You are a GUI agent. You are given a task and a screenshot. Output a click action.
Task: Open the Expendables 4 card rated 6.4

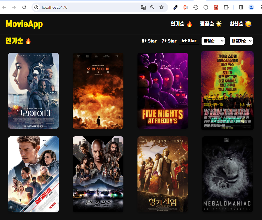coord(227,91)
